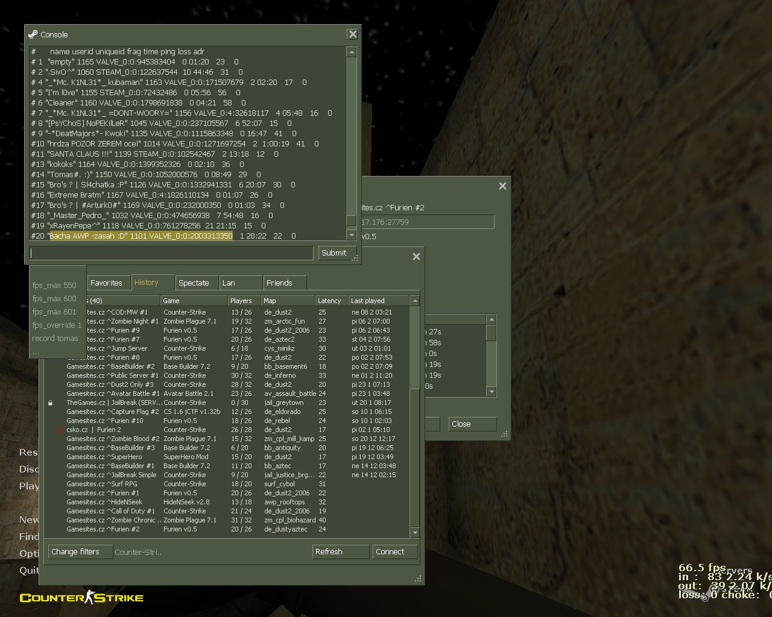772x617 pixels.
Task: Refresh the server history list
Action: (x=341, y=551)
